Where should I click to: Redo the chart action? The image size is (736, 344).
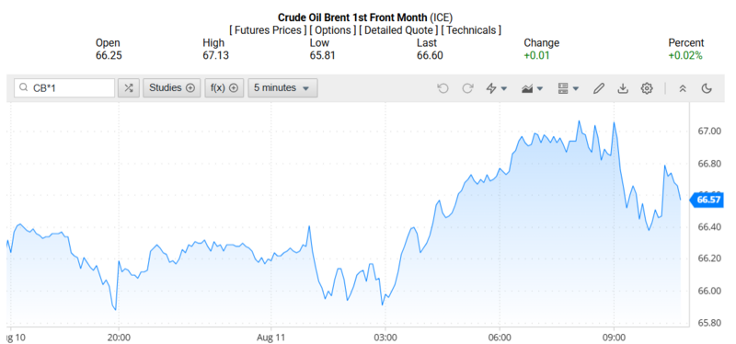point(467,88)
